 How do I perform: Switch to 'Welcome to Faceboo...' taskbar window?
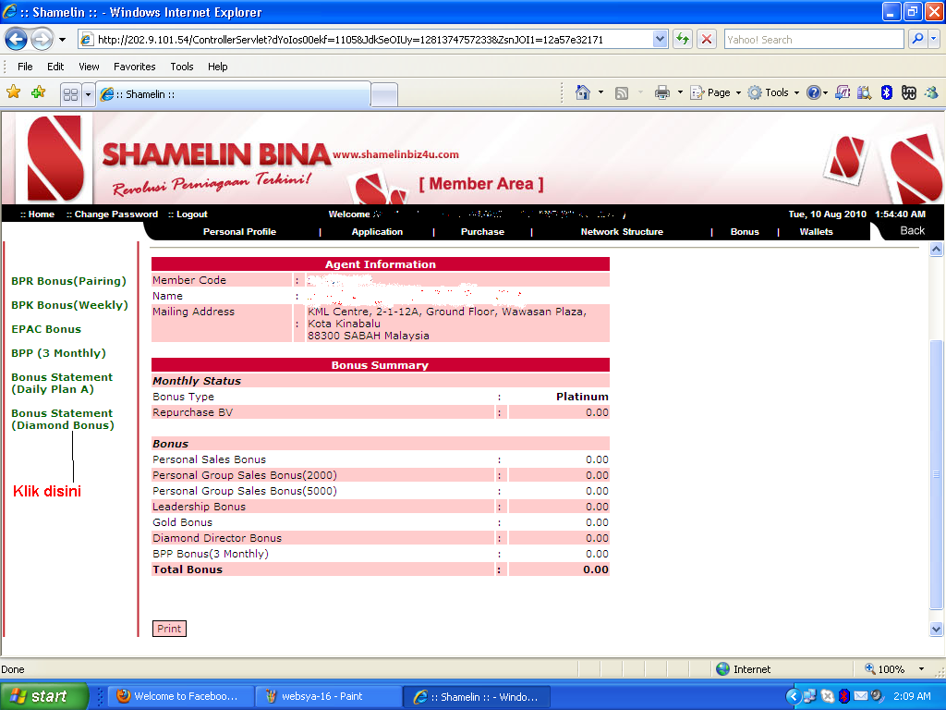(179, 696)
